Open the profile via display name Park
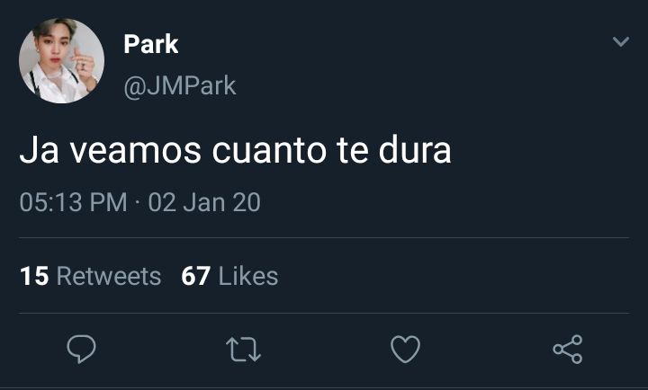Image resolution: width=648 pixels, height=390 pixels. click(151, 44)
